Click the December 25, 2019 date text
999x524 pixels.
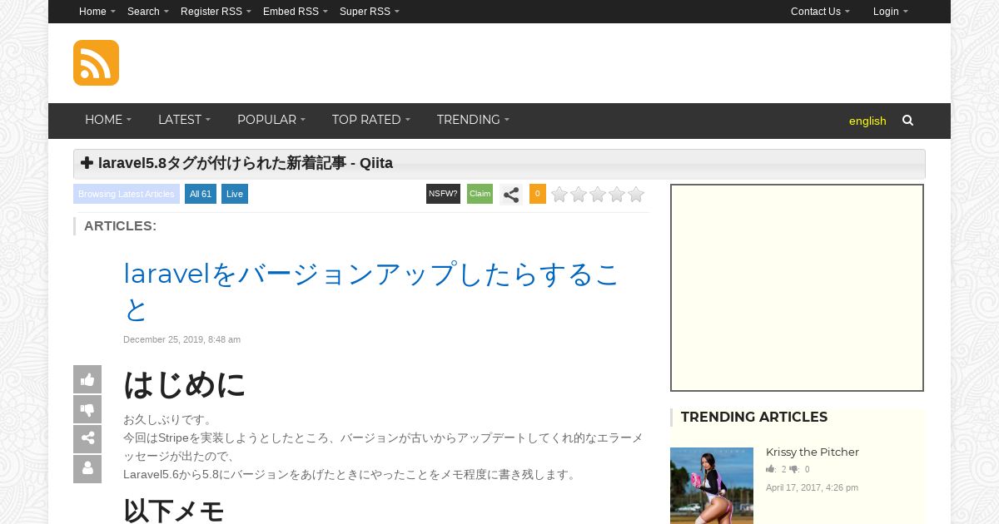[x=181, y=339]
